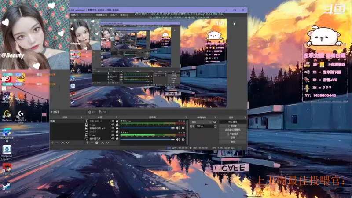This screenshot has width=352, height=198.
Task: Start virtual camera with 启动虚拟摄像机
Action: pyautogui.click(x=233, y=130)
